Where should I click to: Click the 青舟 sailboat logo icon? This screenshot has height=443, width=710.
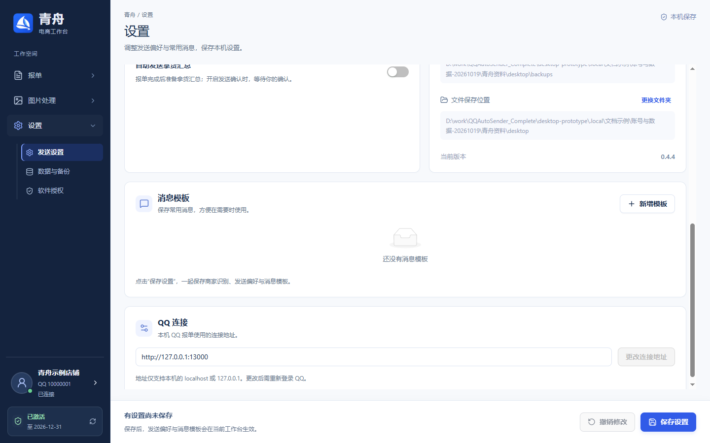point(23,23)
